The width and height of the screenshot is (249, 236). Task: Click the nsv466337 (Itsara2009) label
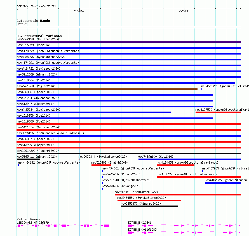click(35, 139)
